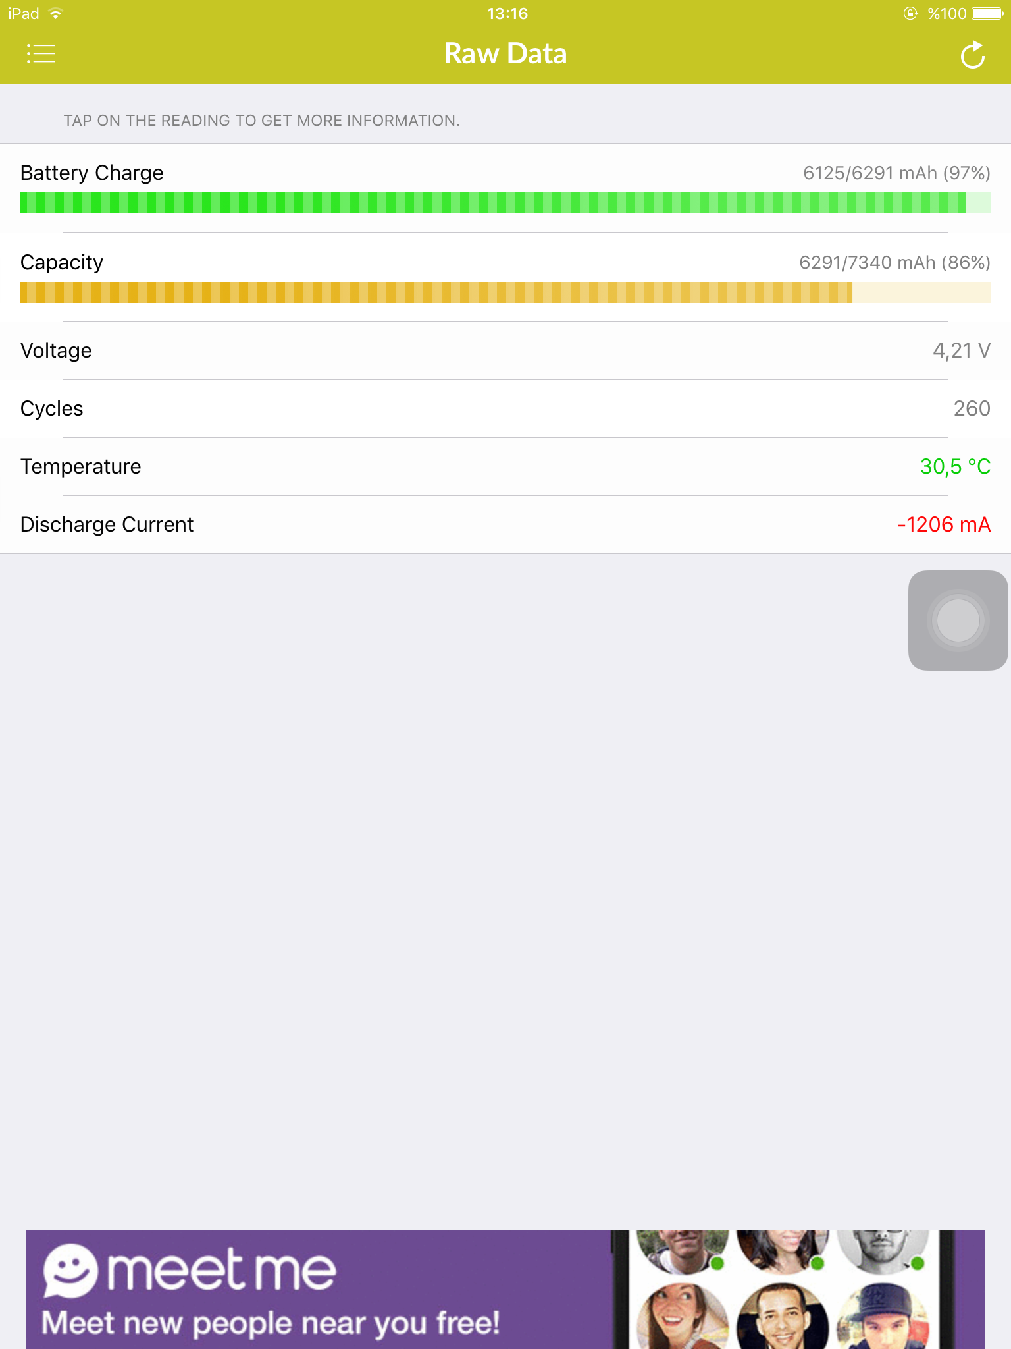Tap the Raw Data title
The image size is (1011, 1349).
(x=505, y=54)
